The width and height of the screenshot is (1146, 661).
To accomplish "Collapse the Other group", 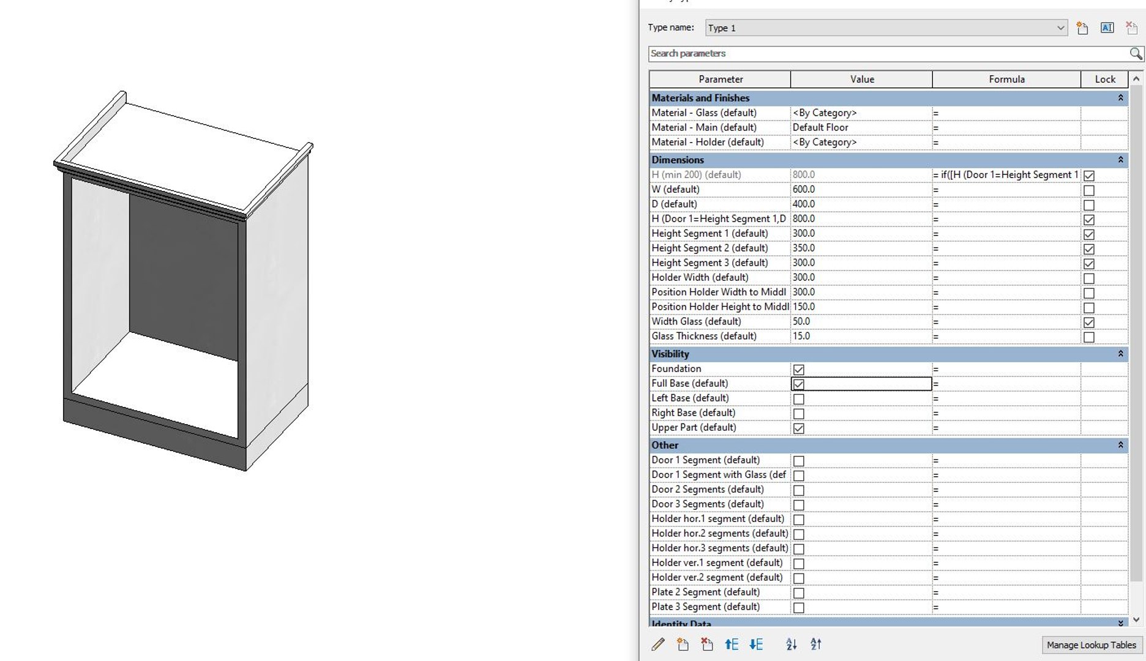I will coord(1120,445).
